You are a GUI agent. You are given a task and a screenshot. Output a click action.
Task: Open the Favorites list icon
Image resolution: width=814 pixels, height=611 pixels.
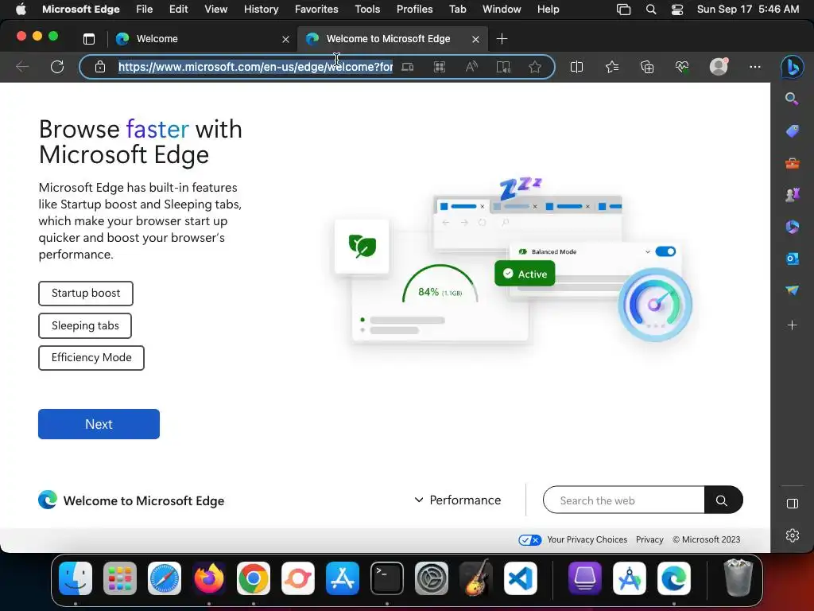pos(612,67)
